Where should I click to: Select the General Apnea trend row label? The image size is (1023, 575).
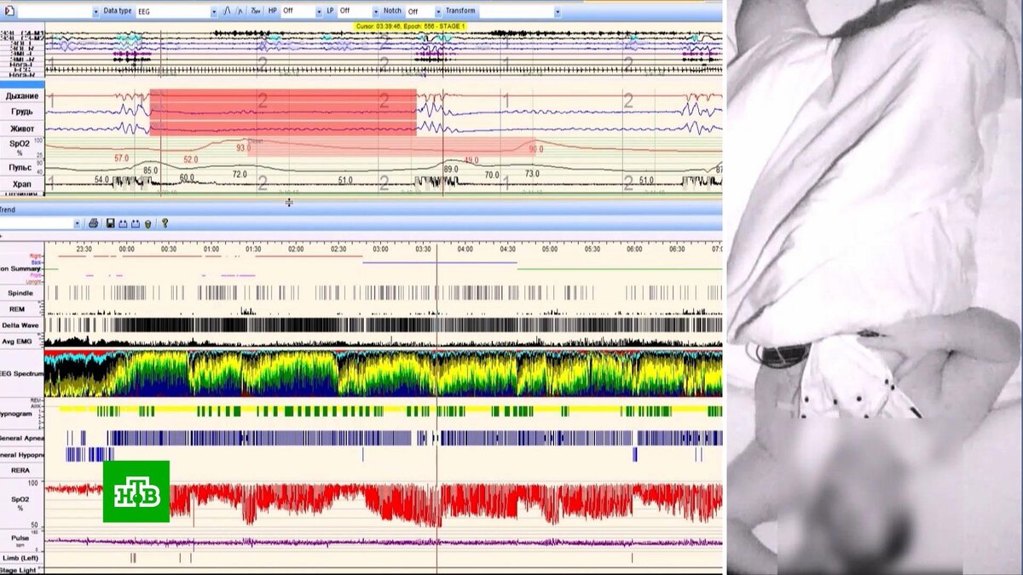click(x=20, y=438)
